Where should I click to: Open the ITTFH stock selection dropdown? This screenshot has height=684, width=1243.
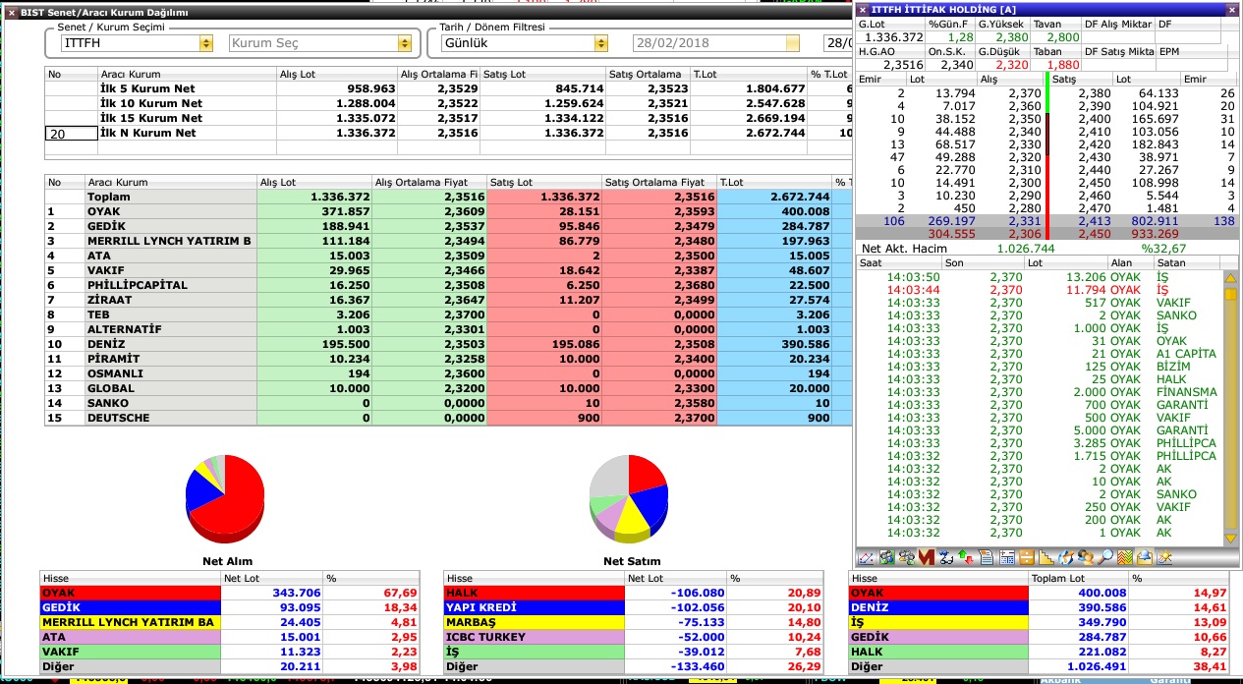coord(205,43)
